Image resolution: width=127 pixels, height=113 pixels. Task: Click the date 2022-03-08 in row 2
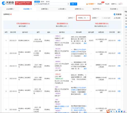click(x=13, y=53)
